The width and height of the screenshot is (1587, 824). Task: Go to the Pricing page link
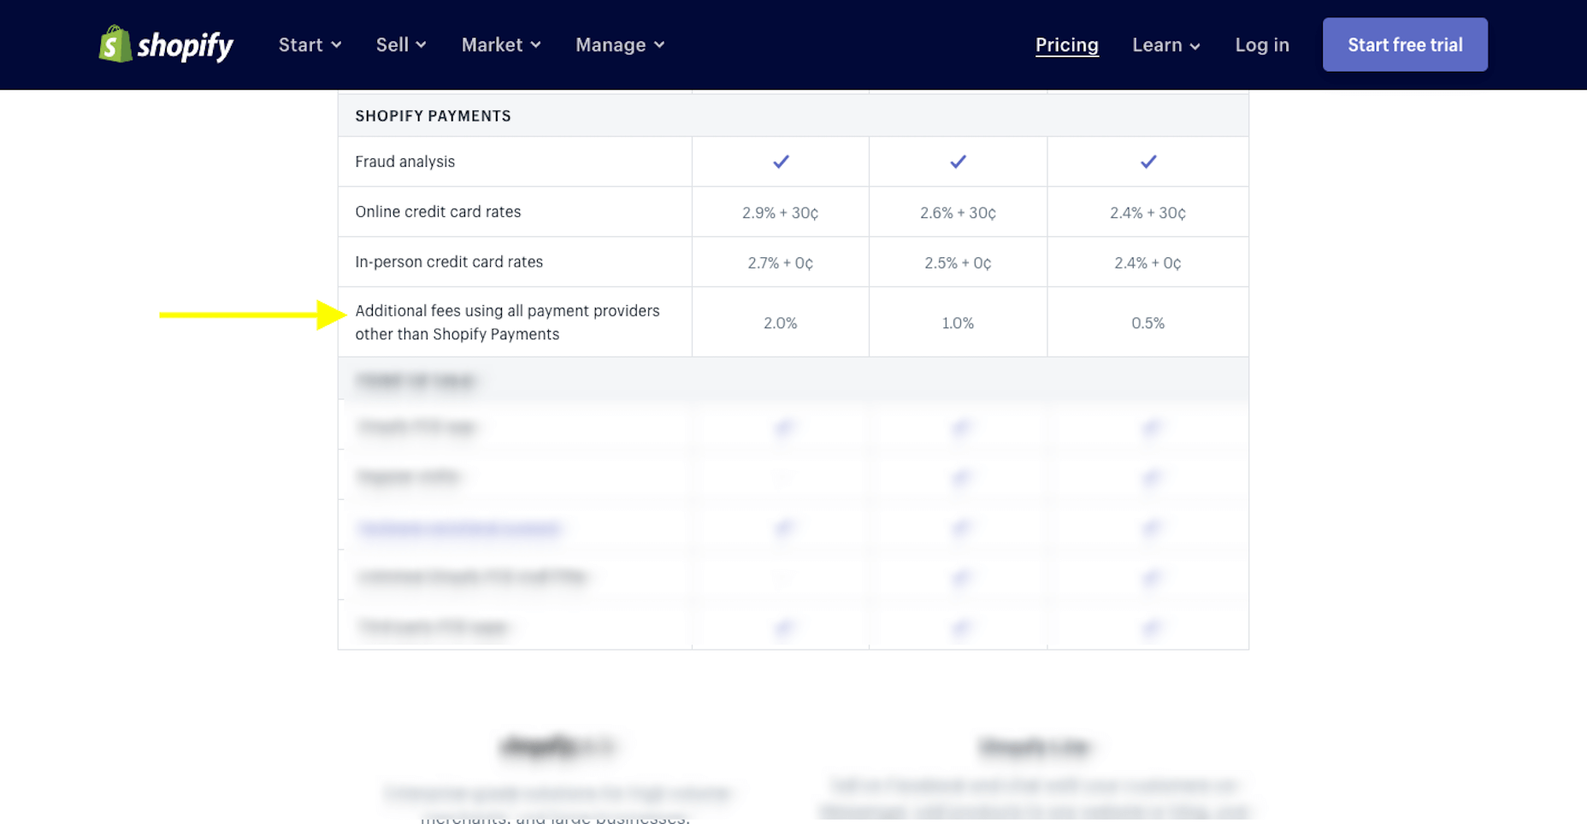click(1066, 45)
